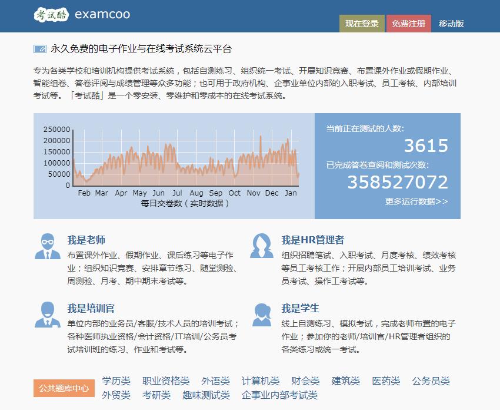Click the daily submissions chart area
This screenshot has width=500, height=410.
(x=186, y=158)
